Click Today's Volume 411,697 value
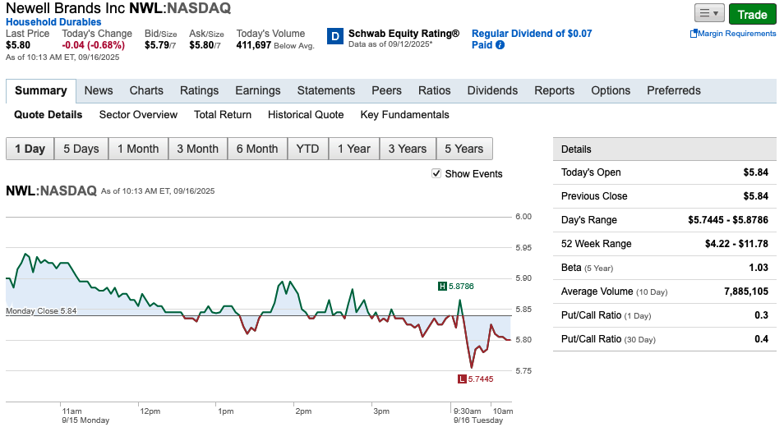Image resolution: width=784 pixels, height=427 pixels. 253,45
